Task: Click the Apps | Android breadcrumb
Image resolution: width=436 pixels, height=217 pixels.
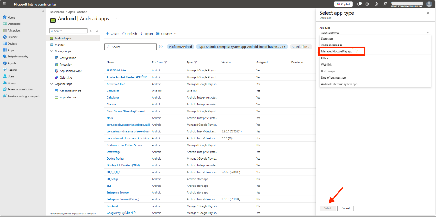Action: pos(78,12)
